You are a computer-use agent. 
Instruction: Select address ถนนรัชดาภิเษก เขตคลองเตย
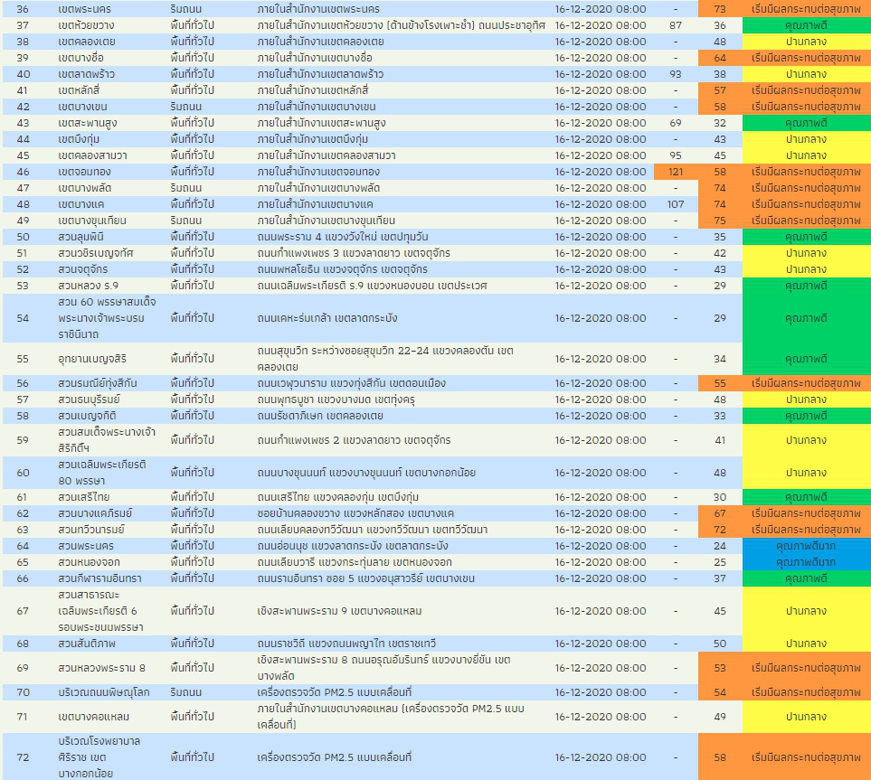pyautogui.click(x=320, y=416)
